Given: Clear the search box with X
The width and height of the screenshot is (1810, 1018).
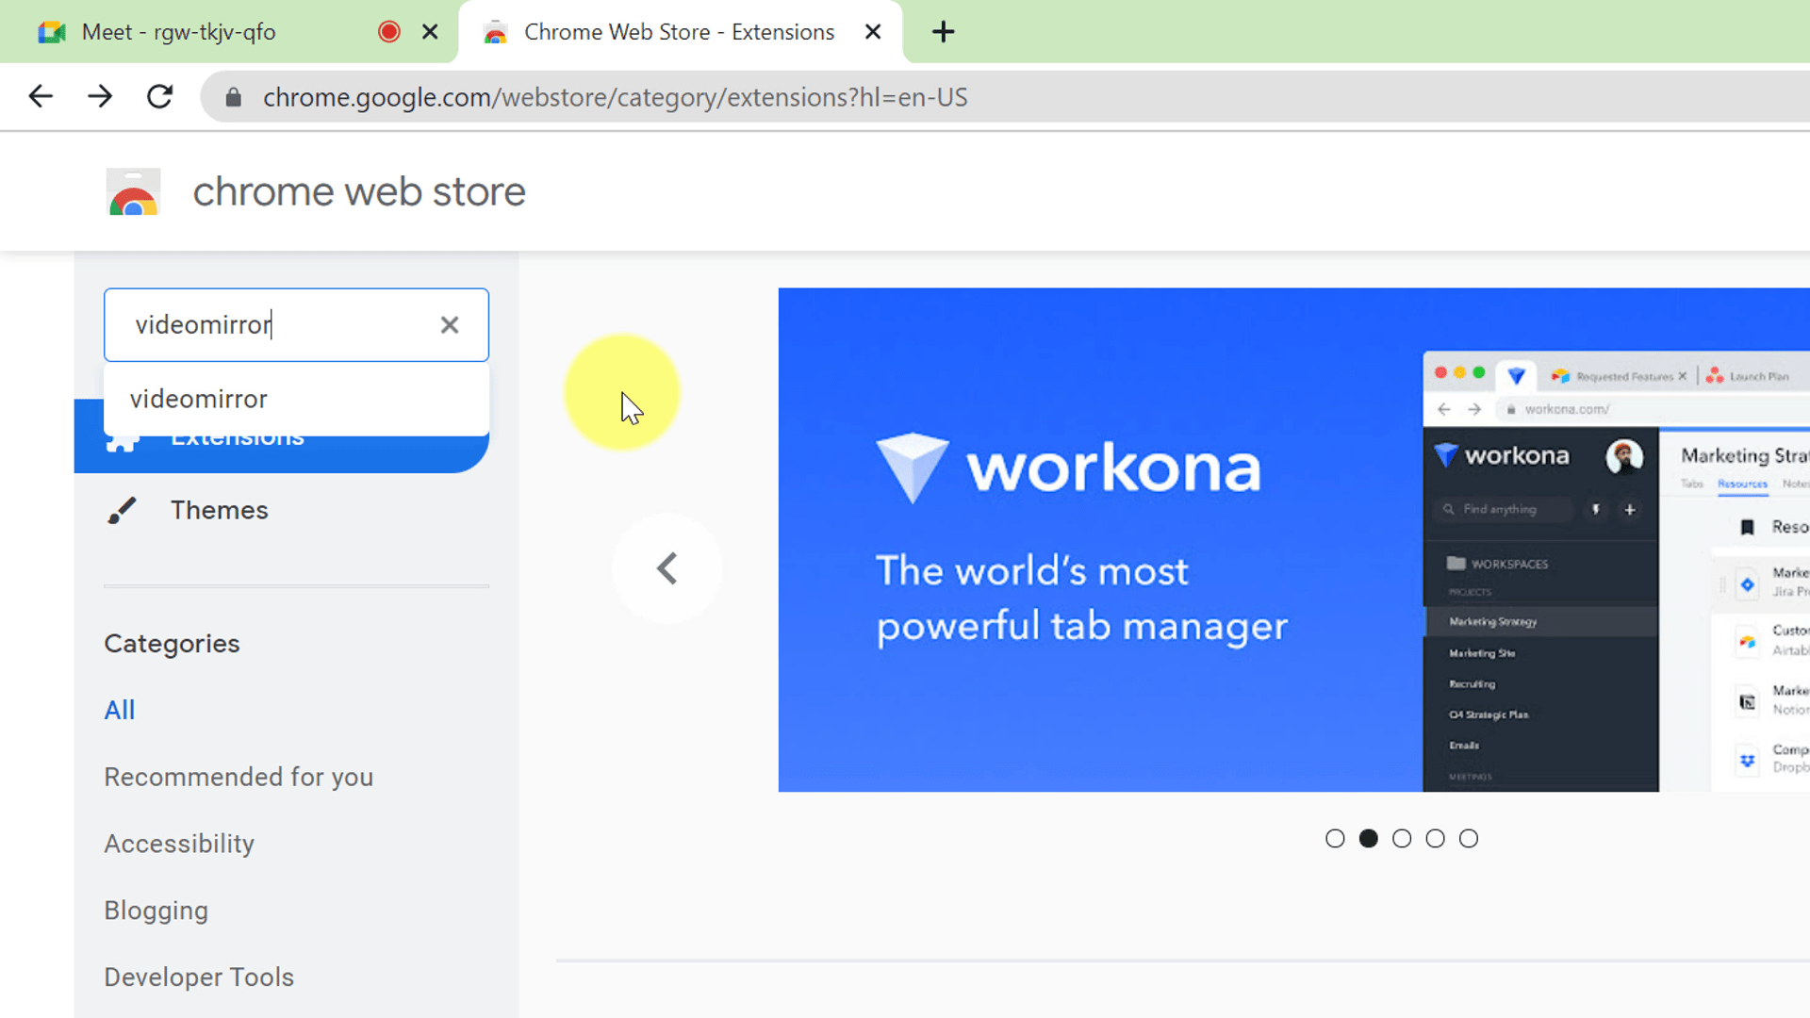Looking at the screenshot, I should 450,325.
